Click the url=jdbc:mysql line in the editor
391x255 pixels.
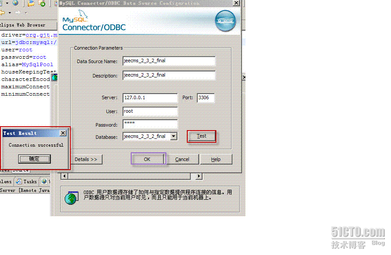click(x=29, y=42)
